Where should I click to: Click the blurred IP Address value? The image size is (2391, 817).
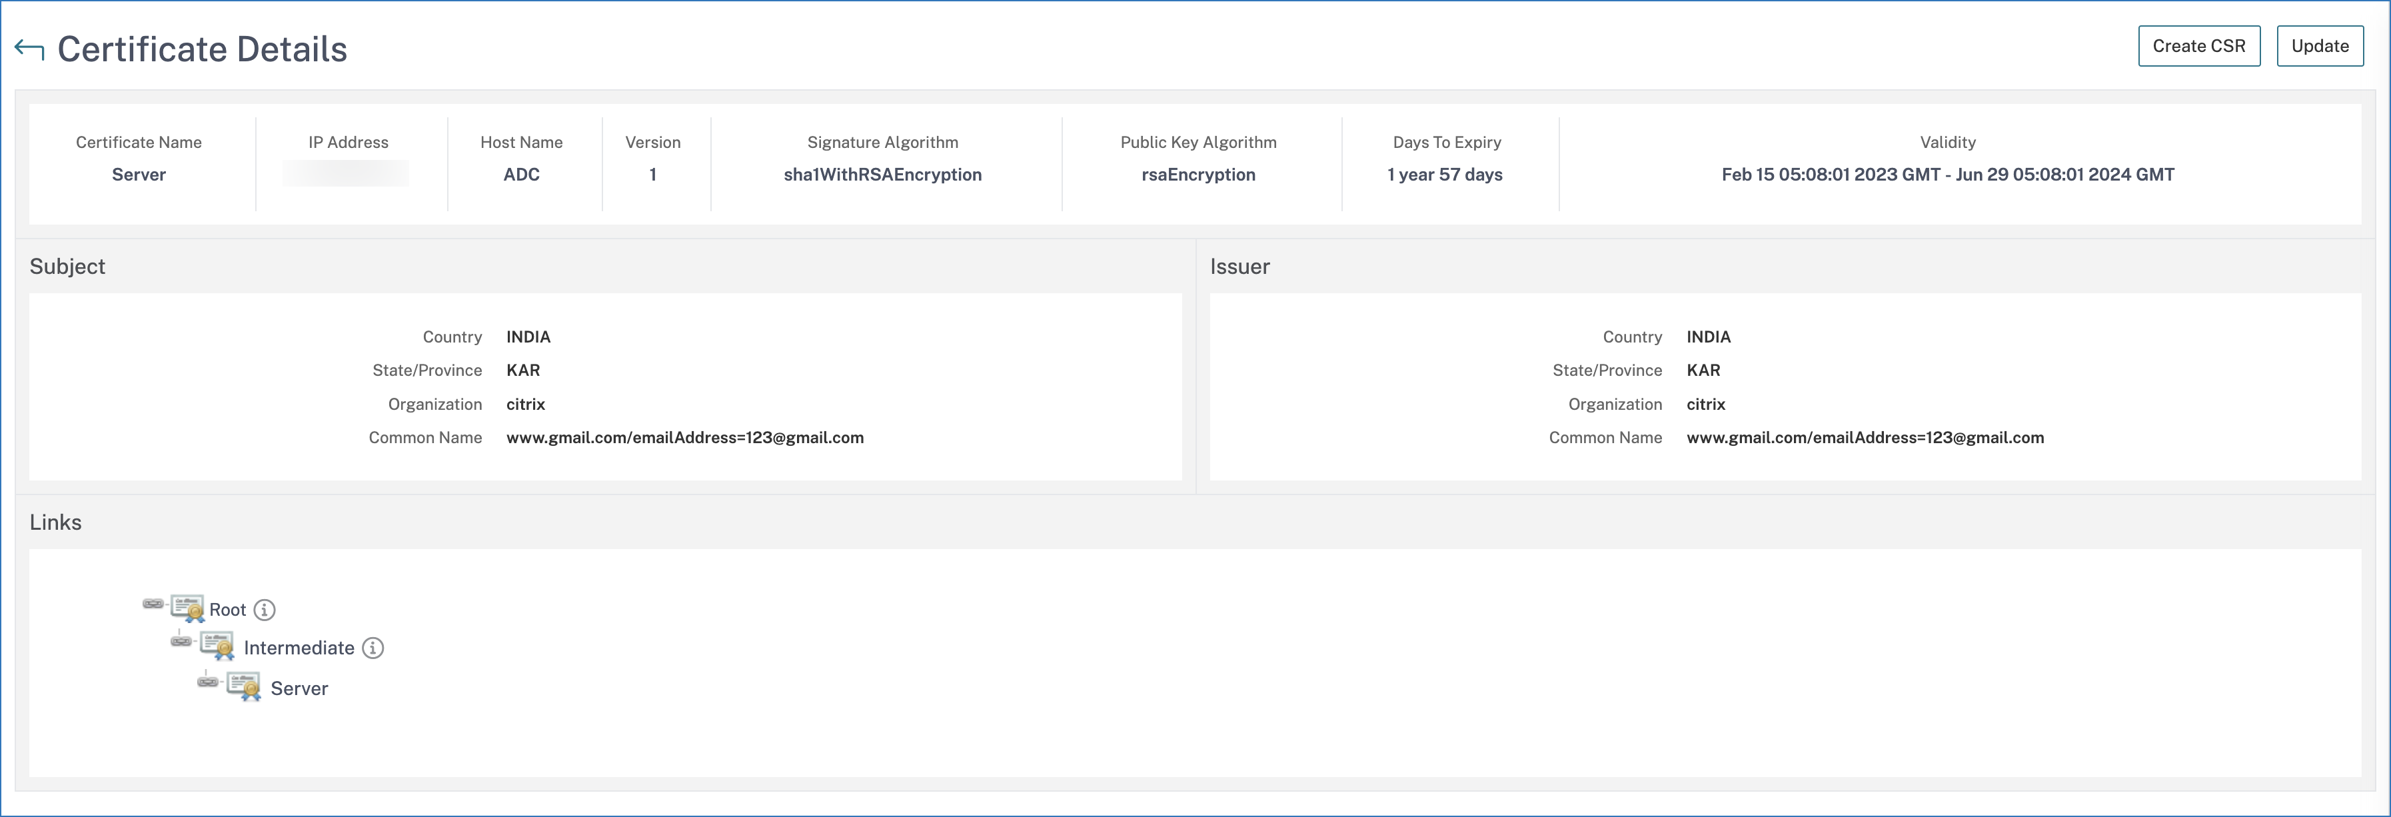click(347, 174)
